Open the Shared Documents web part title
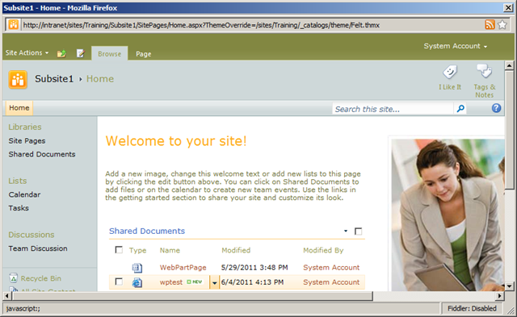The width and height of the screenshot is (517, 317). pyautogui.click(x=147, y=231)
